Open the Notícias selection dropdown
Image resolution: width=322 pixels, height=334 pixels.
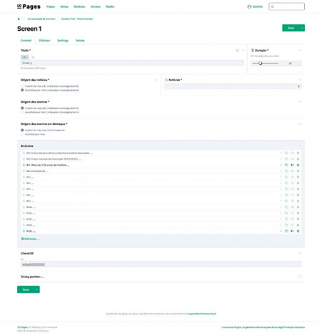point(232,86)
